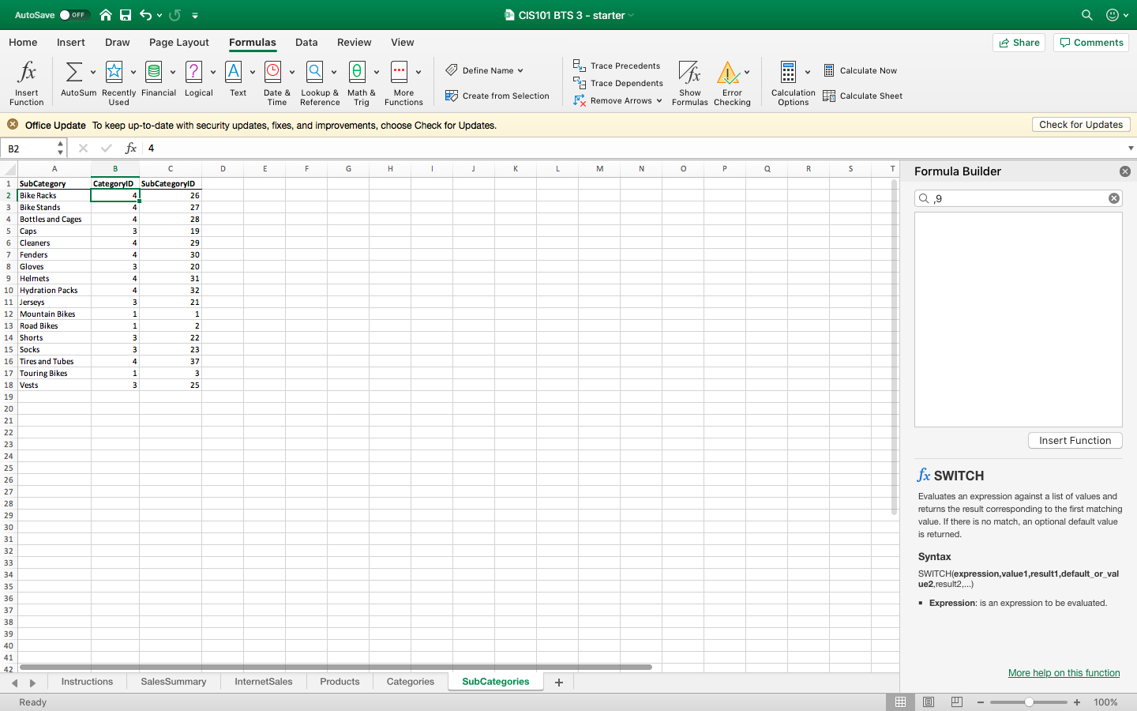Viewport: 1137px width, 711px height.
Task: Undo the last action
Action: 146,15
